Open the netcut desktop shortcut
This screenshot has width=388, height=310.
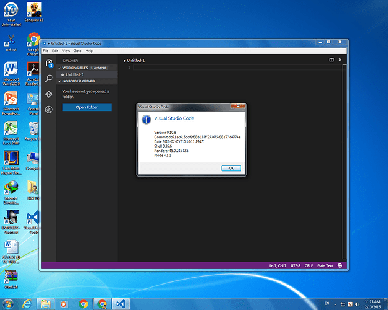11,43
